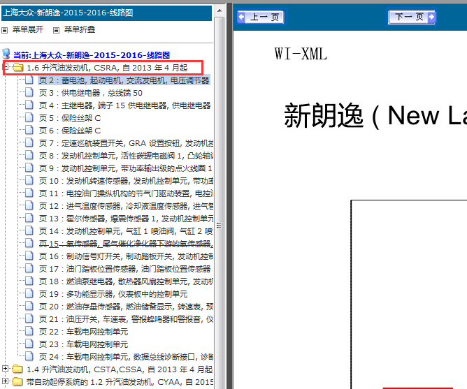Viewport: 467px width, 389px height.
Task: Click the document icon of 页 4
Action: 29,105
